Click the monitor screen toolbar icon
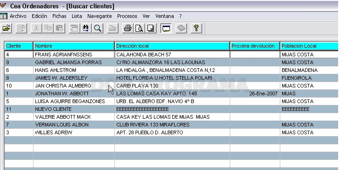This screenshot has height=170, width=340. point(166,28)
